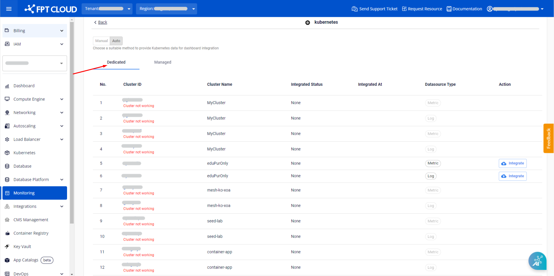The width and height of the screenshot is (554, 276).
Task: Click Integrate for eduPurOnly Log row
Action: 513,176
